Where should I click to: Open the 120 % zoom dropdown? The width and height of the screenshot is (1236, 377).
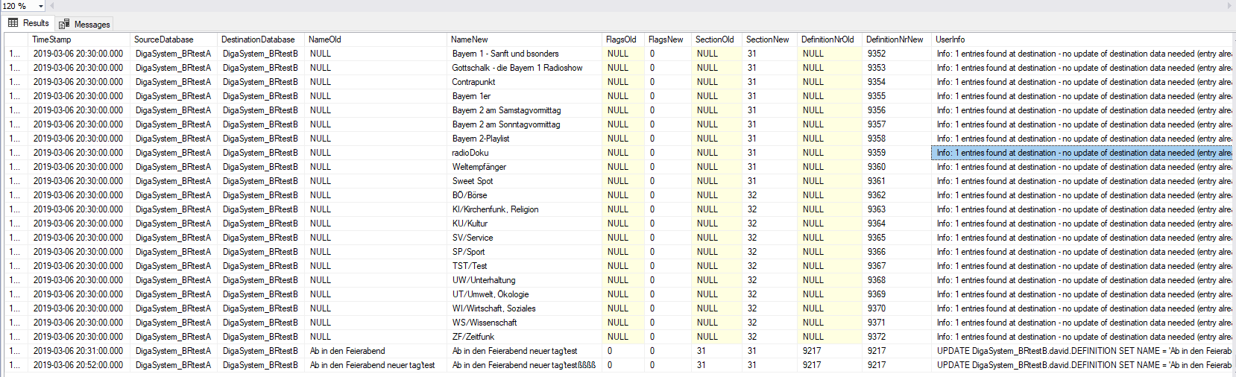40,6
